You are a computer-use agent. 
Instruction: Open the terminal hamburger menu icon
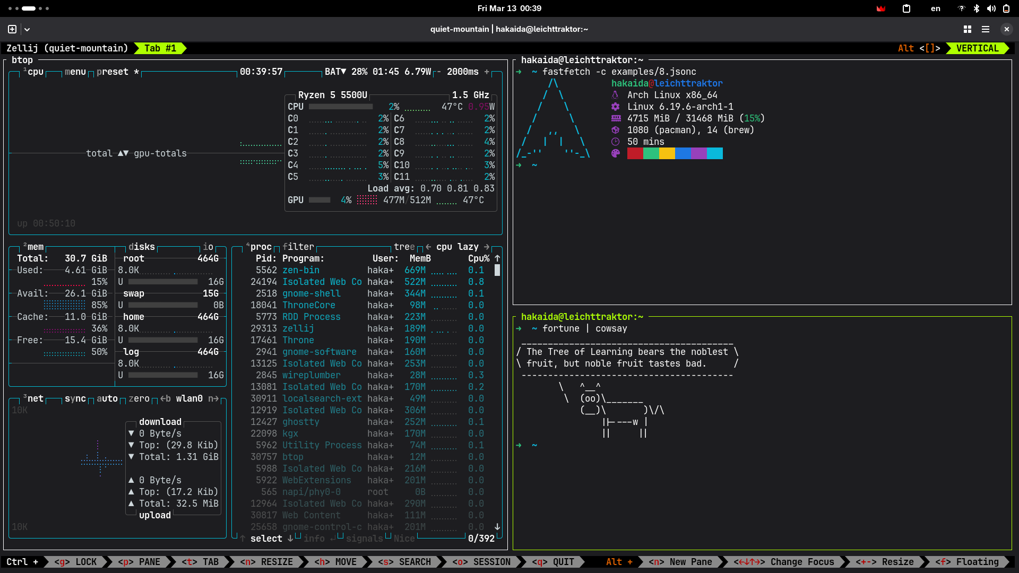(x=986, y=29)
